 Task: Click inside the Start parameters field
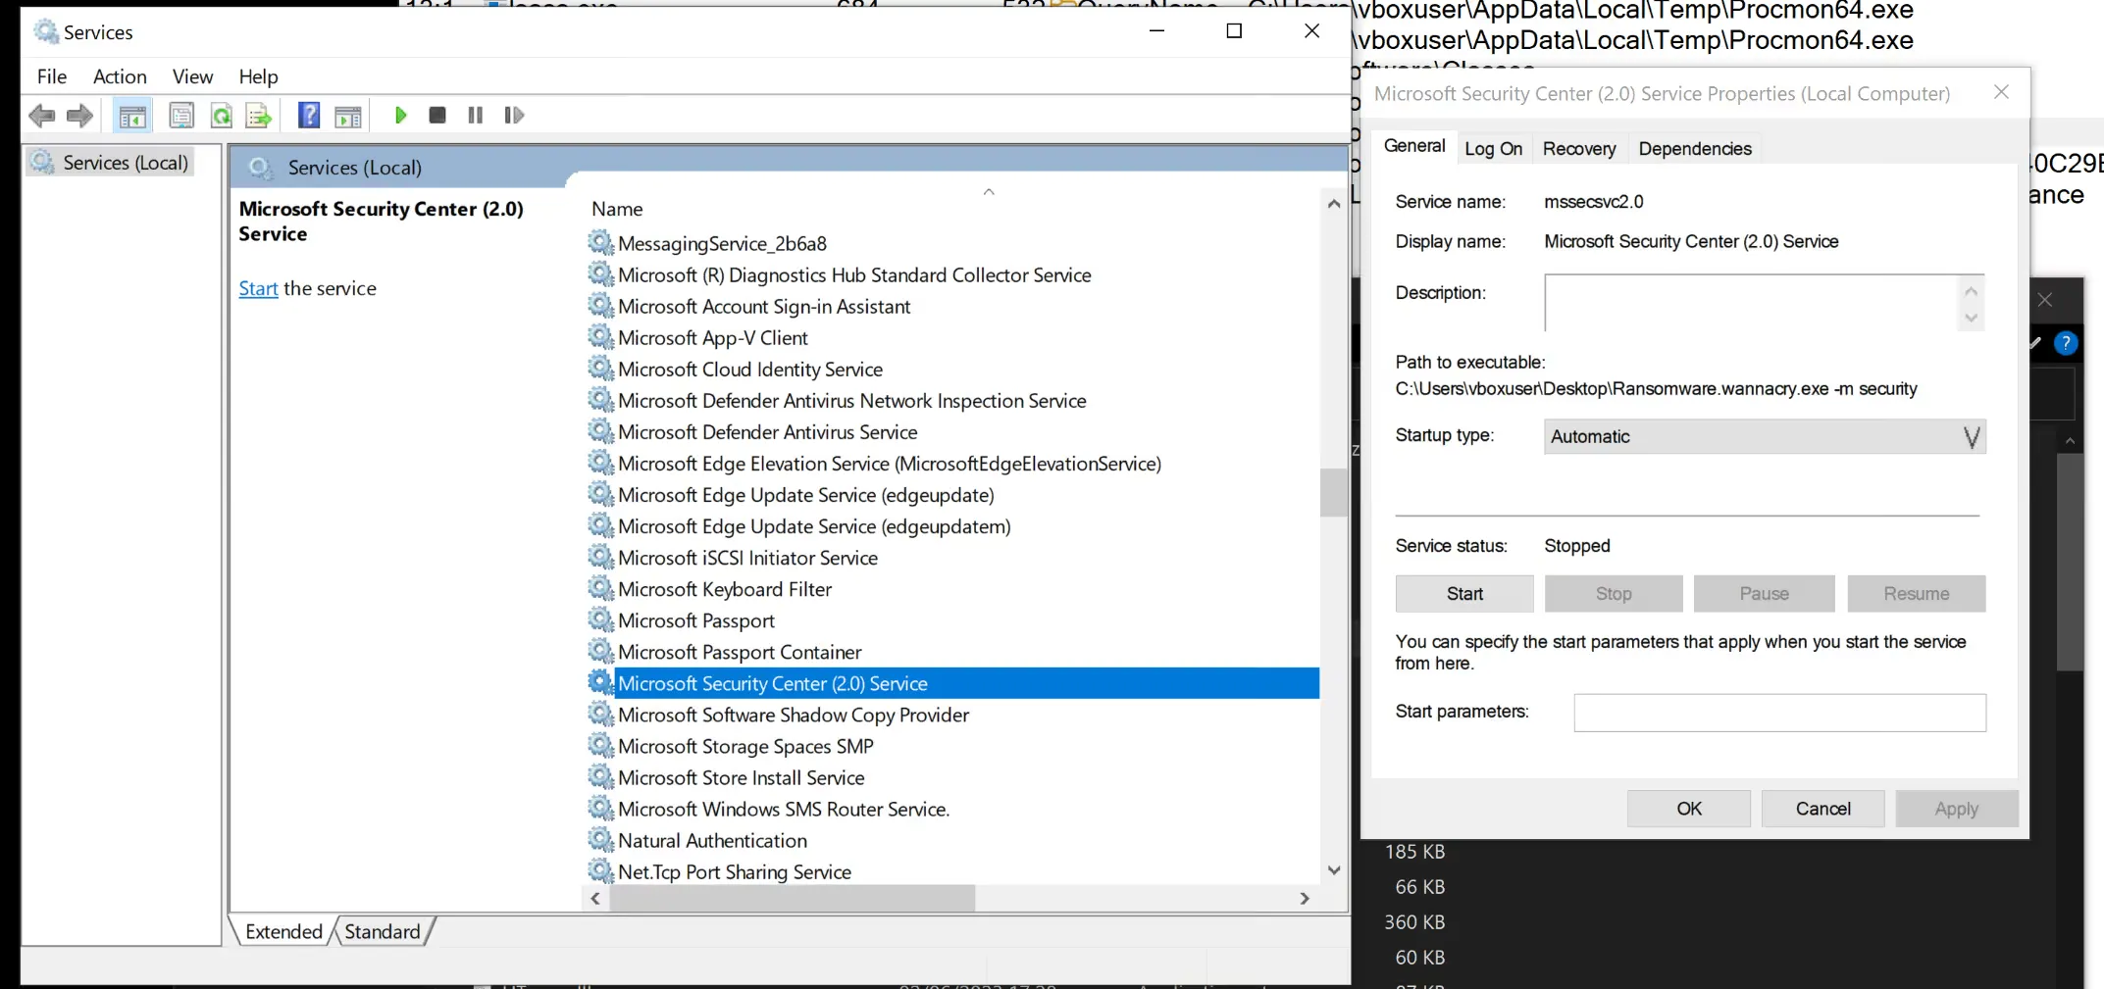point(1779,713)
